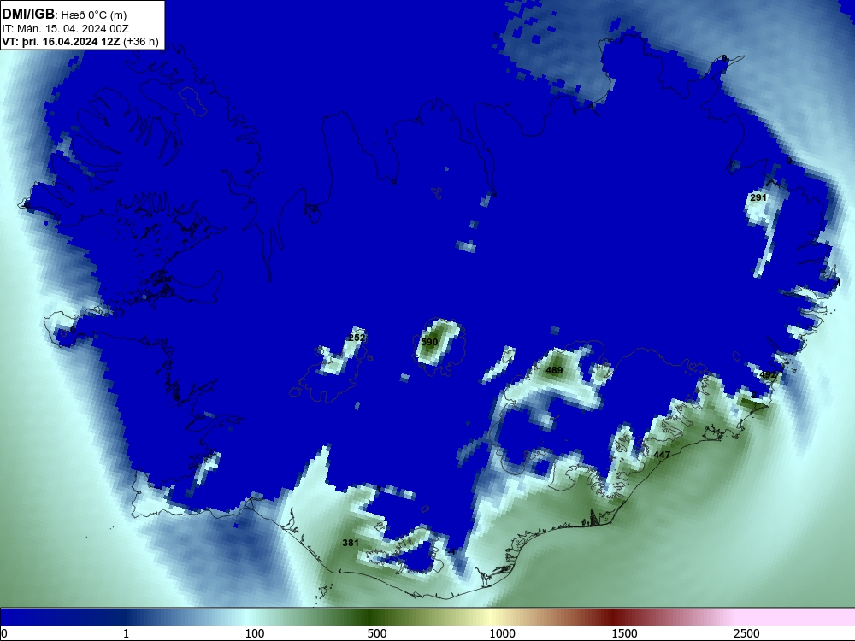Pick the dark green color near 500
This screenshot has height=641, width=855.
pyautogui.click(x=371, y=617)
